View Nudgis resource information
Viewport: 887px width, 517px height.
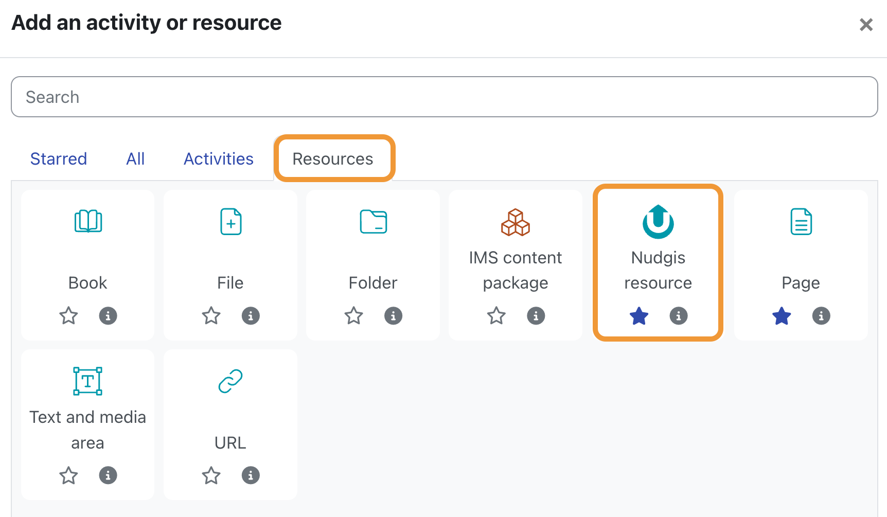pyautogui.click(x=679, y=315)
